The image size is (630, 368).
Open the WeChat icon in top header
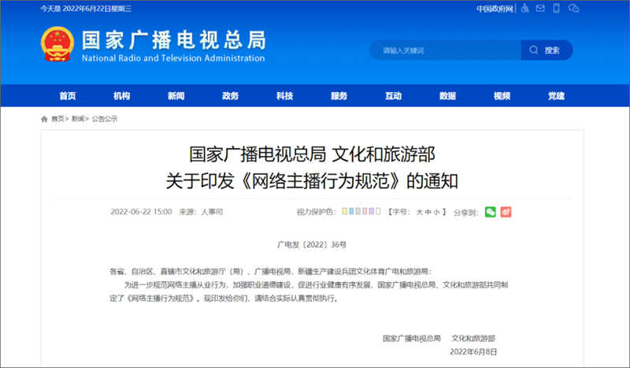tap(573, 9)
